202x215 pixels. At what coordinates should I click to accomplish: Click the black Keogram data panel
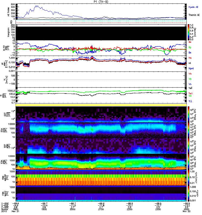pyautogui.click(x=101, y=33)
